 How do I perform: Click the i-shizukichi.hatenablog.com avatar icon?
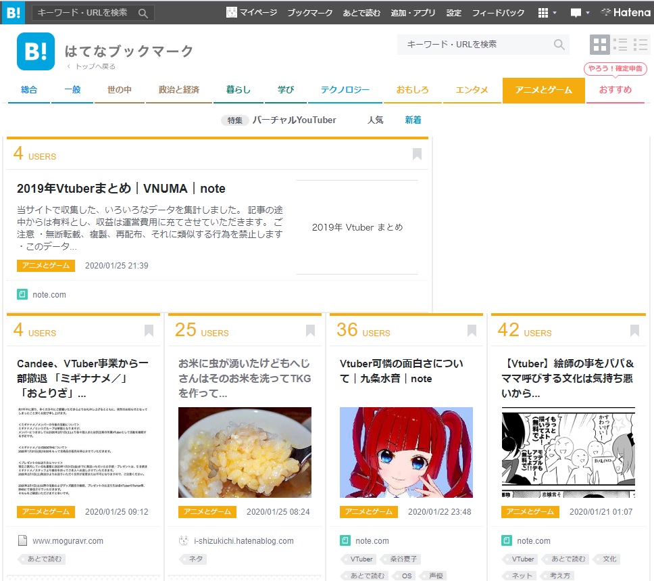pyautogui.click(x=184, y=540)
